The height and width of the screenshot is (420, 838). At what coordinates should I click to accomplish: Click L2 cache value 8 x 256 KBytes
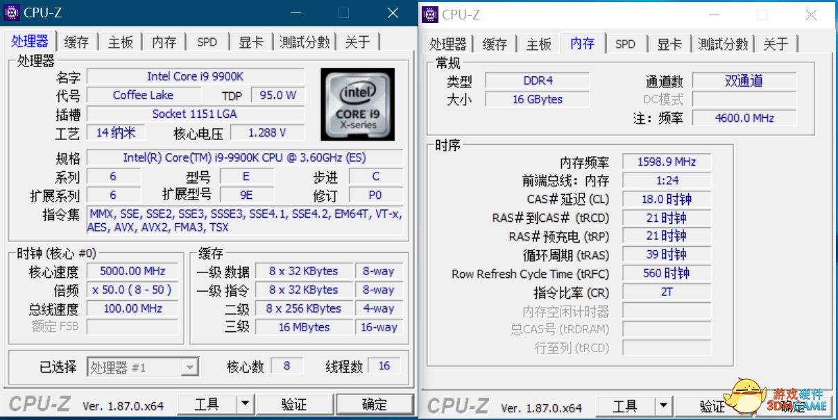click(x=304, y=308)
